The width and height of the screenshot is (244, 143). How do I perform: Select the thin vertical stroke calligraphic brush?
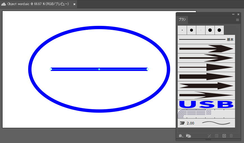click(x=201, y=30)
